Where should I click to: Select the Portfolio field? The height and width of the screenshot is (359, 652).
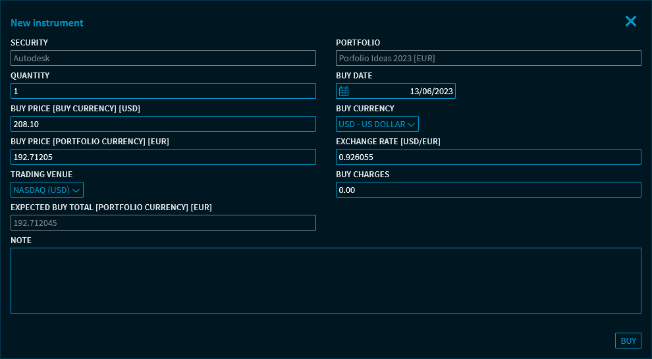pyautogui.click(x=488, y=58)
